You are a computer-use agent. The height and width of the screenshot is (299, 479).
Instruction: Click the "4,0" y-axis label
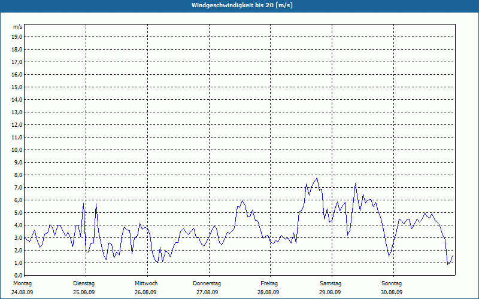pyautogui.click(x=18, y=225)
